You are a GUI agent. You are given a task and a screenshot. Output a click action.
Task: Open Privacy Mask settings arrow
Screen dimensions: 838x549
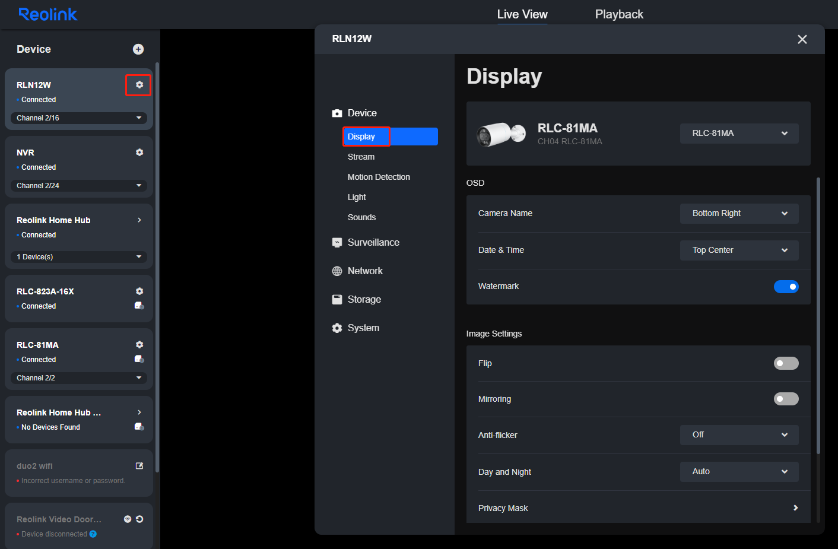click(795, 508)
